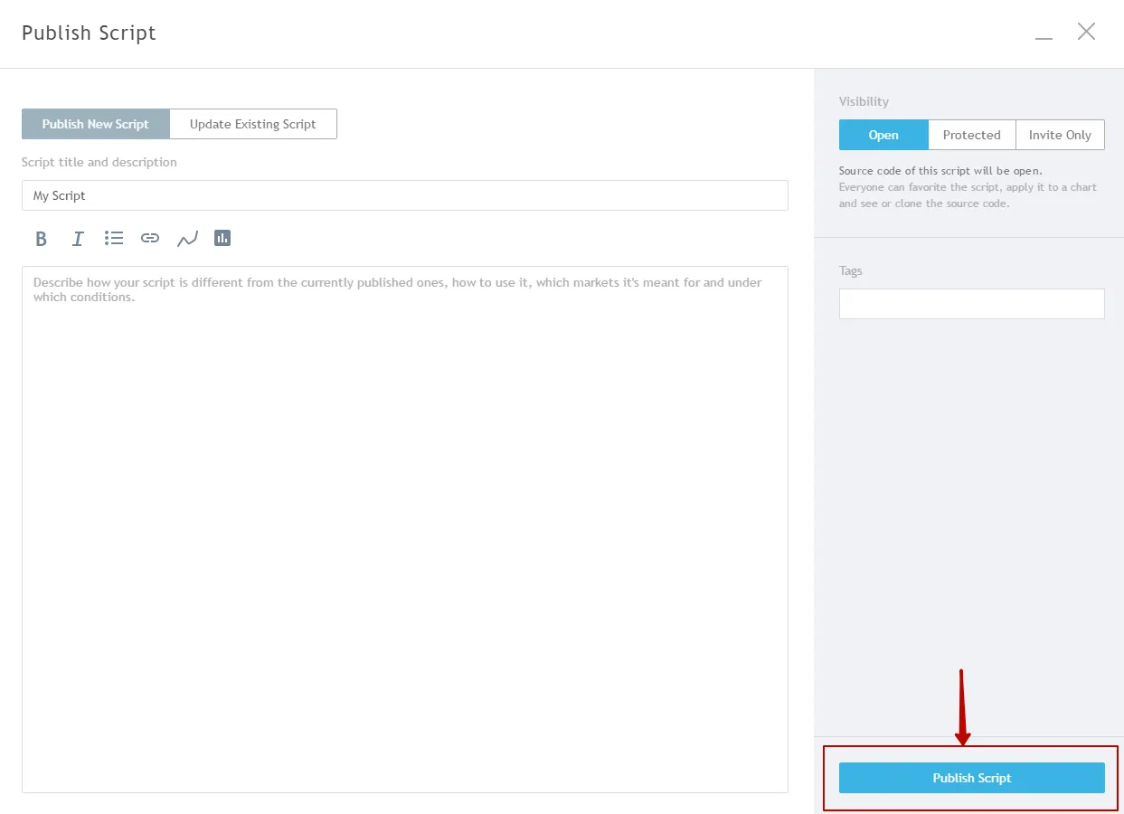The image size is (1124, 814).
Task: Click the bar chart insert icon
Action: pyautogui.click(x=222, y=238)
